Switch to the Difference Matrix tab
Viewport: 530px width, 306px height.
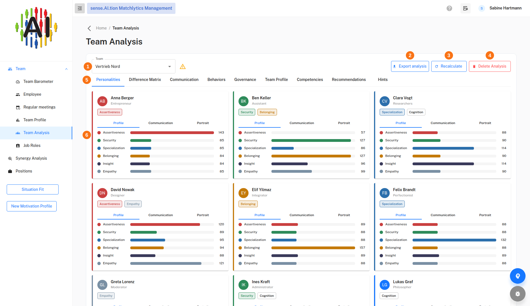[145, 80]
